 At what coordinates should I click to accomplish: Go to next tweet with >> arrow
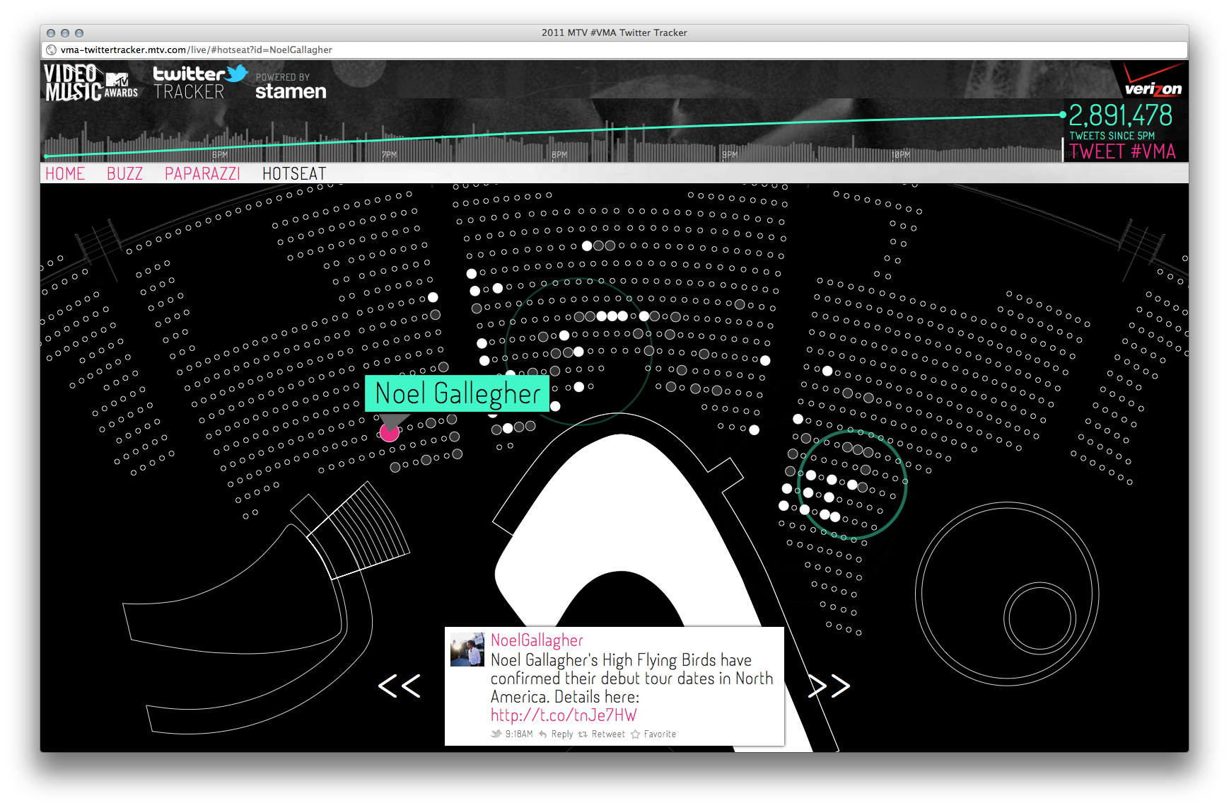(x=829, y=686)
